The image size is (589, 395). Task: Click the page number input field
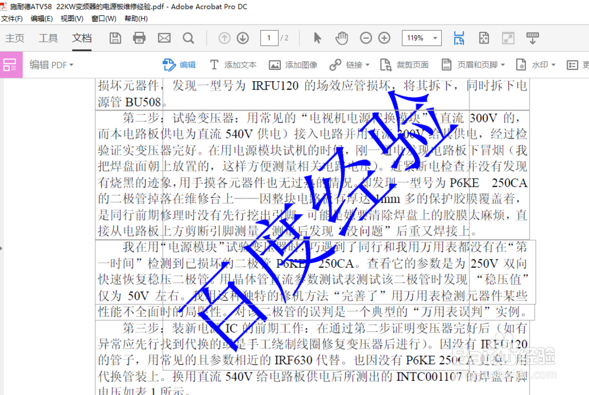click(x=269, y=38)
